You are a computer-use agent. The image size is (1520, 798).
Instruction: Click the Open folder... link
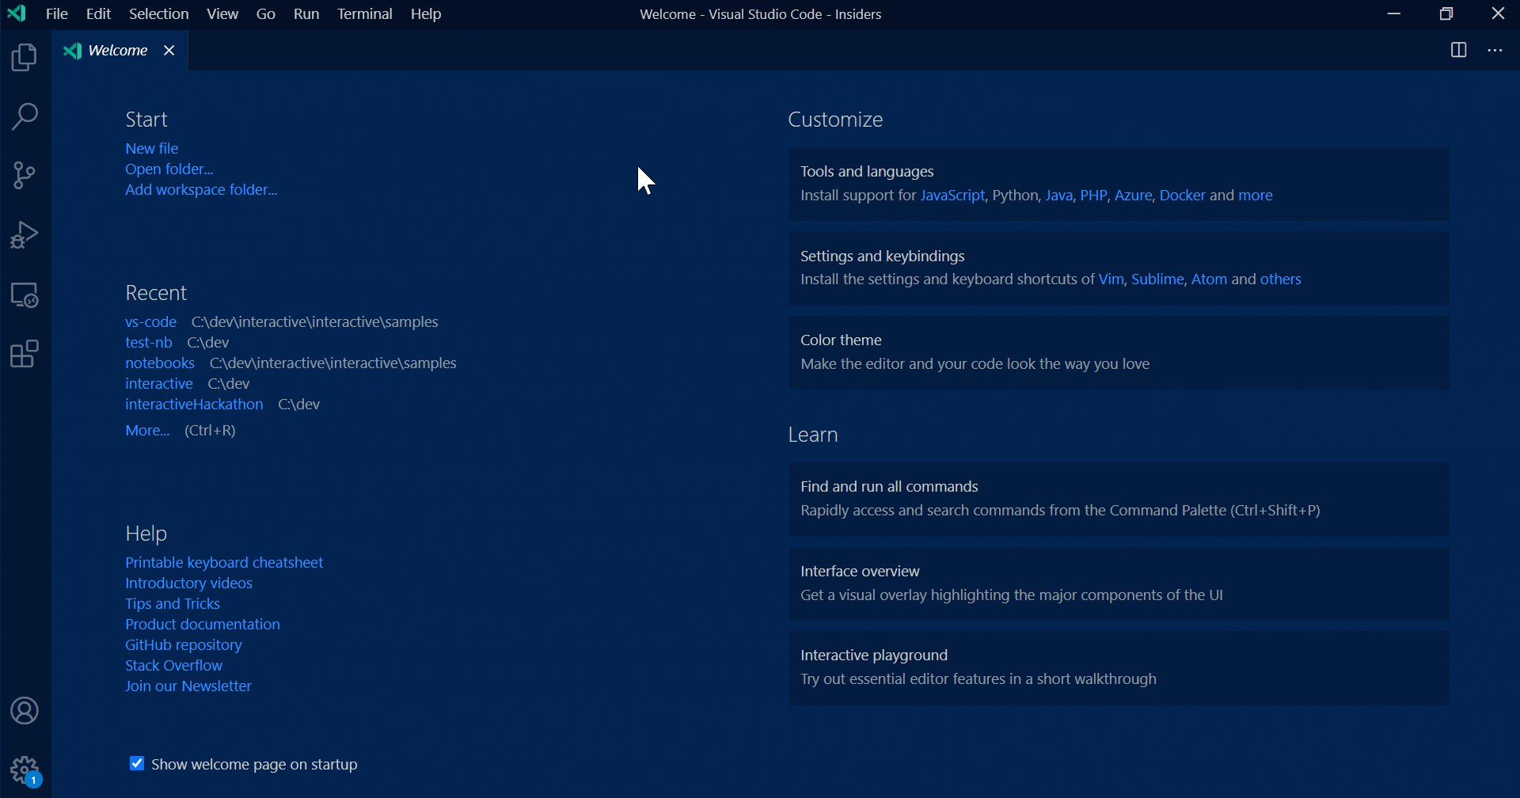click(169, 169)
